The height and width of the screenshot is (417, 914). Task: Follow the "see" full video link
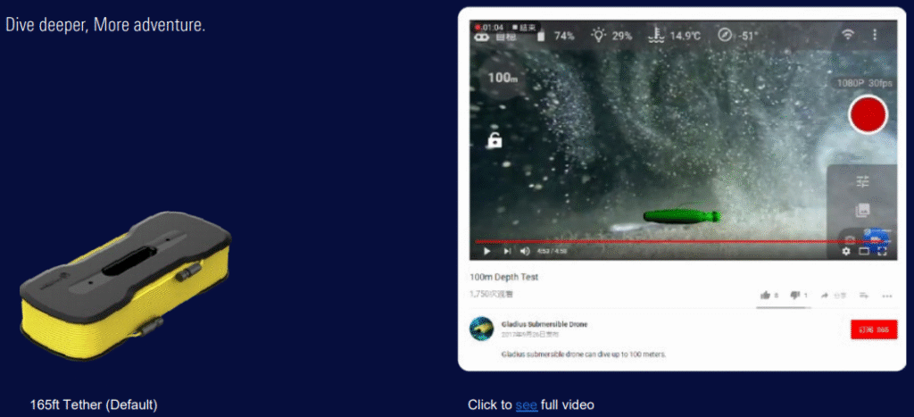coord(526,405)
